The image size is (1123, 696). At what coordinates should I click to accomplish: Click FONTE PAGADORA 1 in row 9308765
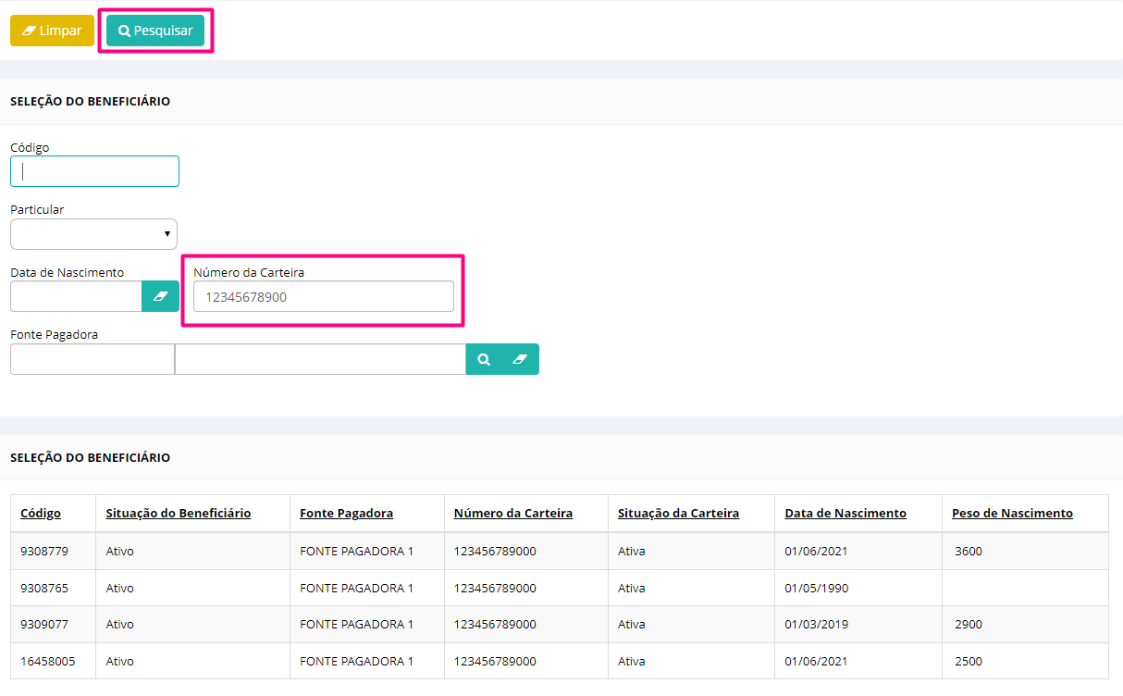pos(356,588)
